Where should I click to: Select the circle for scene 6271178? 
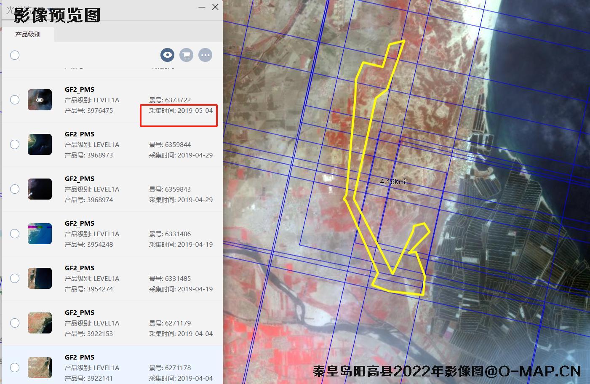15,368
